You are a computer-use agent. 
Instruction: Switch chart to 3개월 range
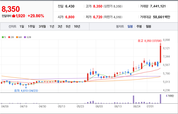(42, 26)
